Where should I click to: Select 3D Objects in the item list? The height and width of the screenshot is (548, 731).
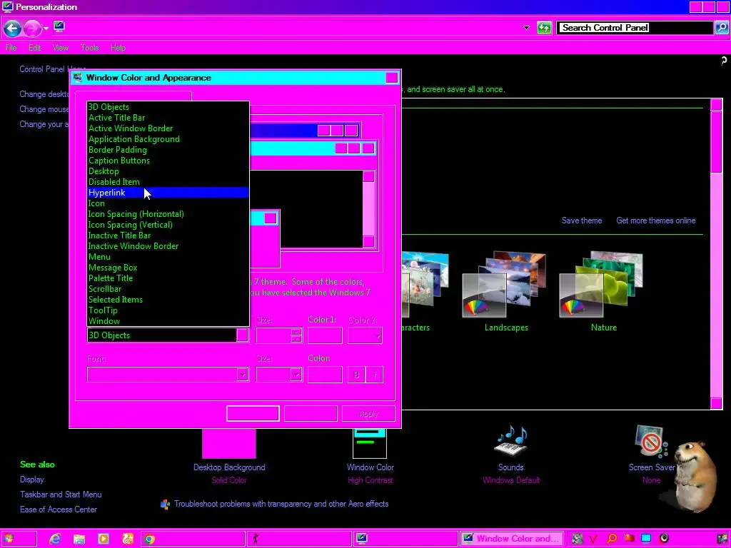tap(168, 107)
